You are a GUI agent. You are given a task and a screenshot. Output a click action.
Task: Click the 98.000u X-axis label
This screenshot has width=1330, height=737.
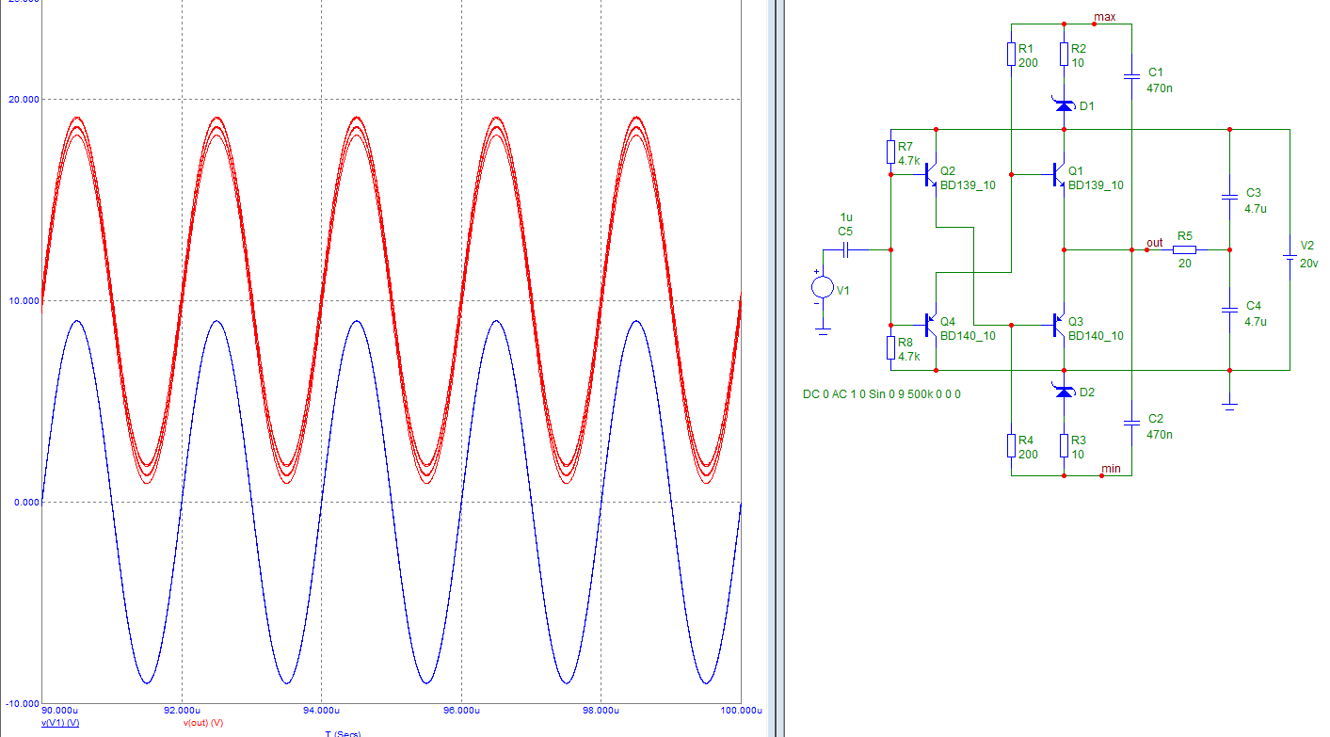[601, 711]
